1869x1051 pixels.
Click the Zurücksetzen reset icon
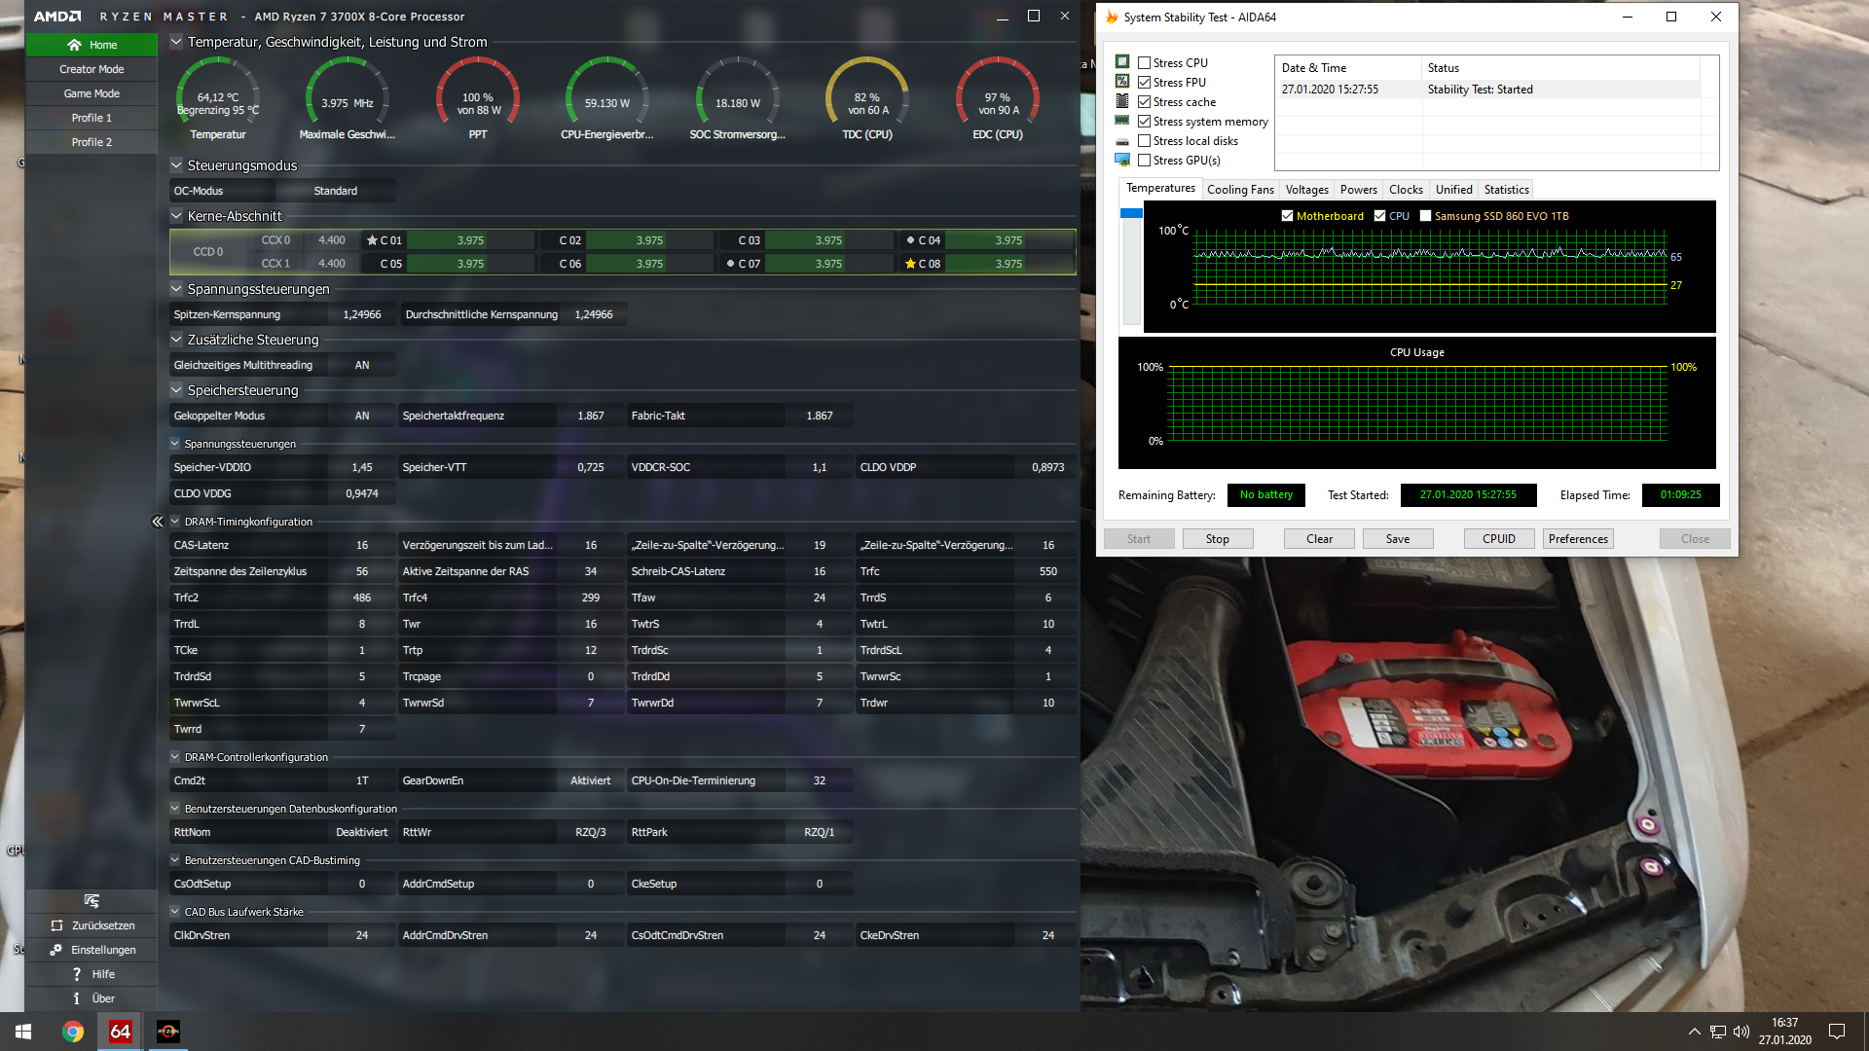pyautogui.click(x=56, y=925)
